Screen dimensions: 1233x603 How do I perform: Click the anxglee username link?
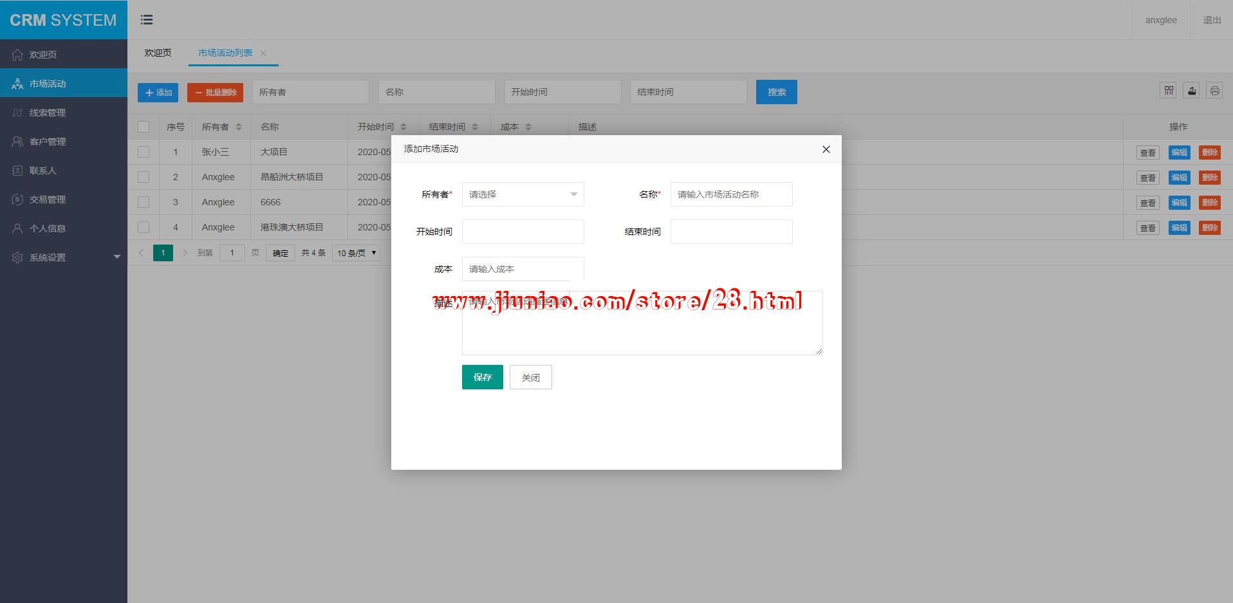[x=1161, y=20]
